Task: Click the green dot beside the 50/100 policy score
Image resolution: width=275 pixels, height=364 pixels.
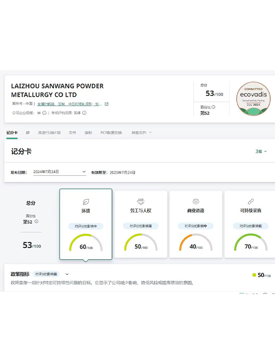Action: [x=254, y=275]
